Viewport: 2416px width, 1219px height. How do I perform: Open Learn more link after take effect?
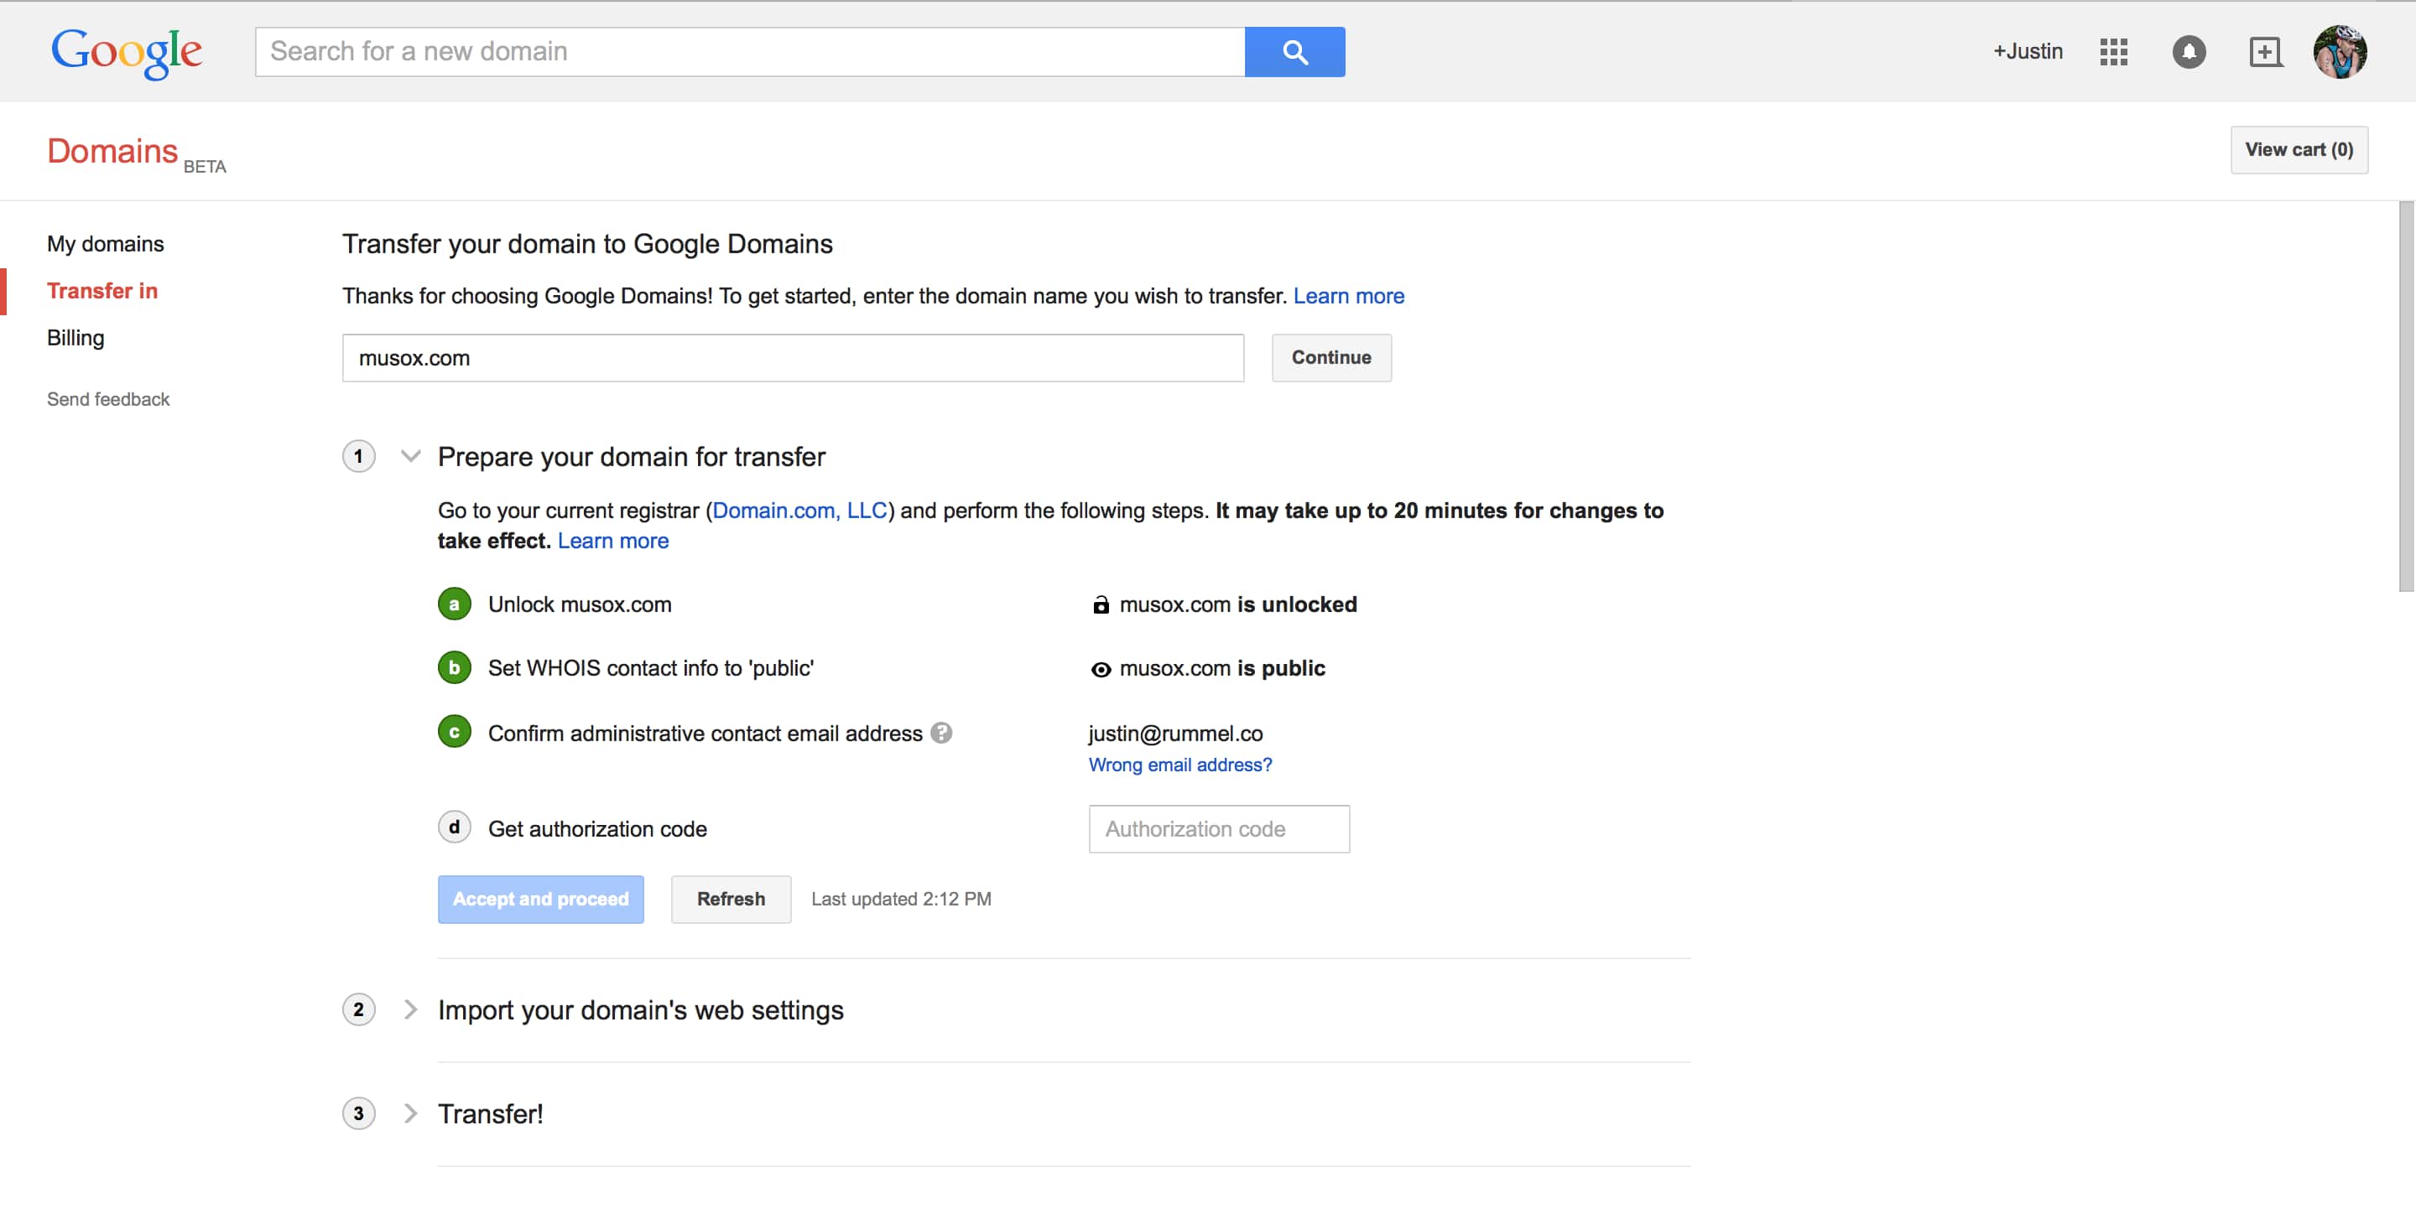[x=612, y=541]
